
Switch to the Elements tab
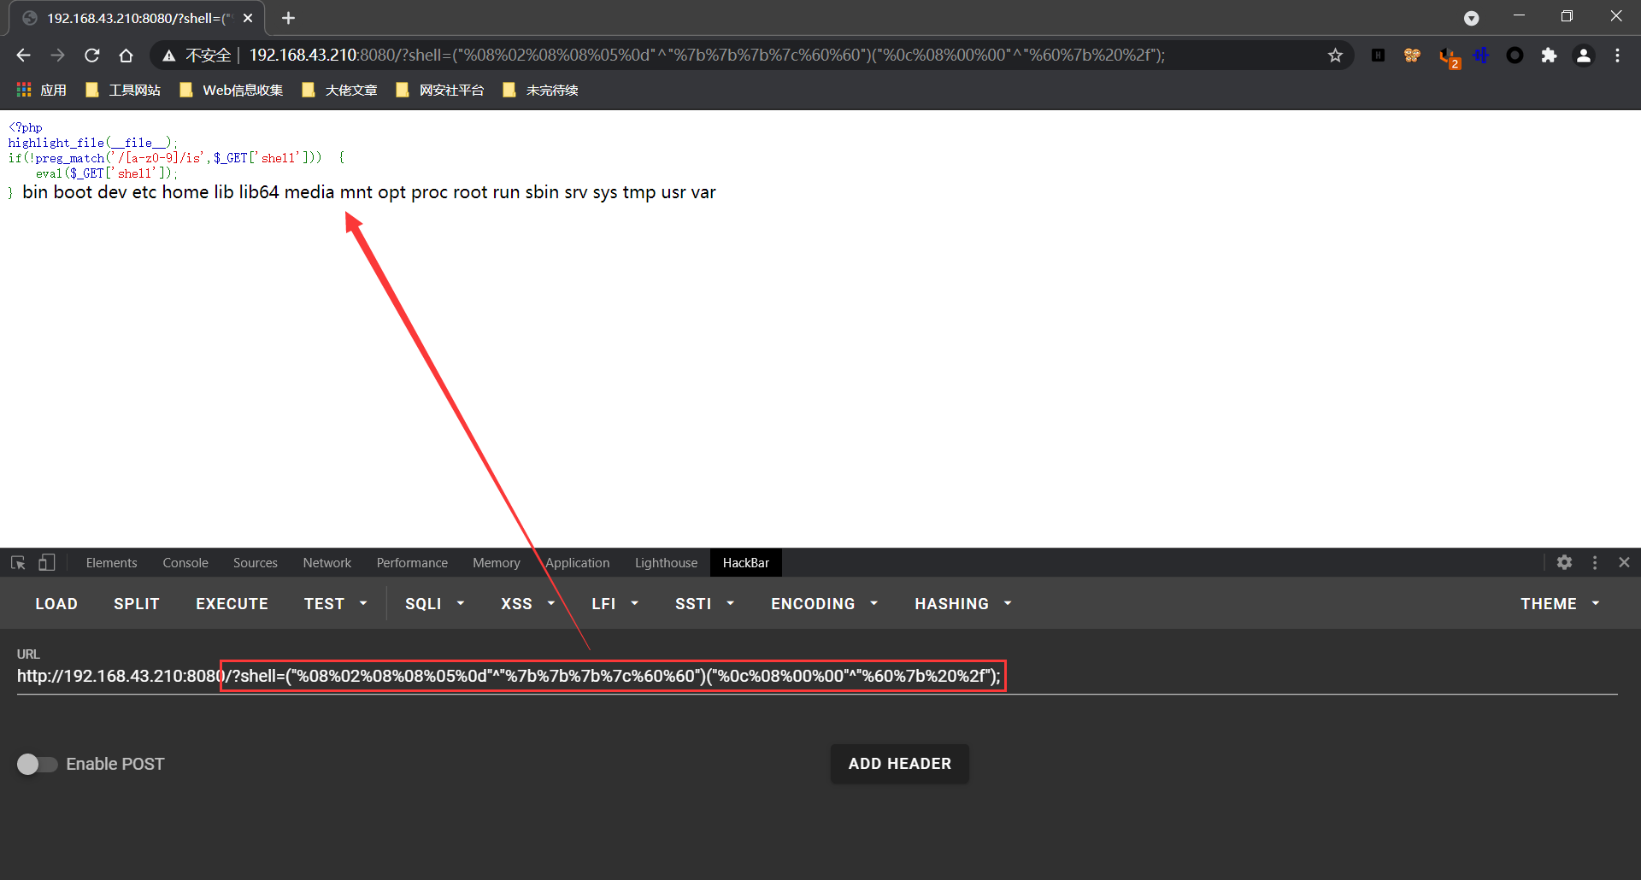pyautogui.click(x=111, y=562)
